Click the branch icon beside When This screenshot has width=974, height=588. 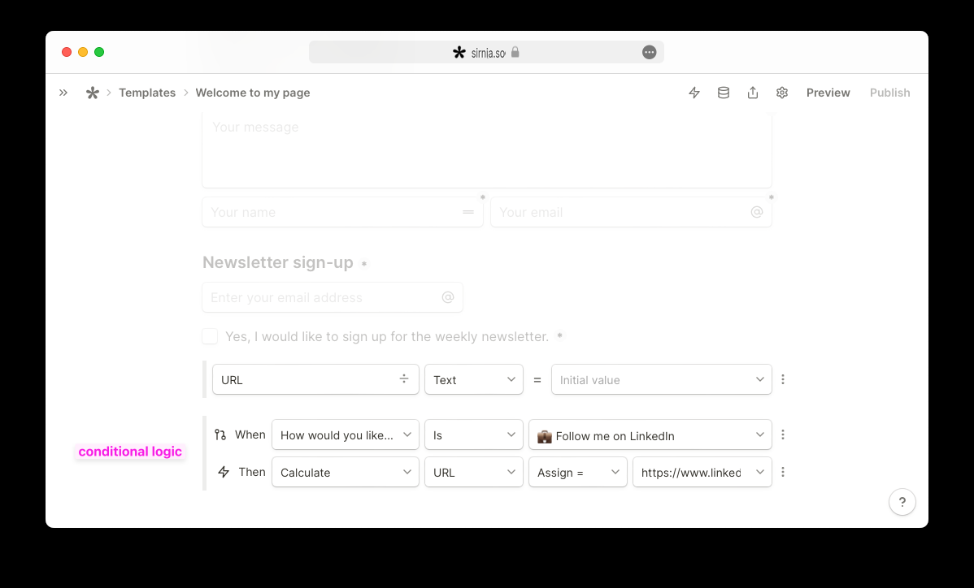[x=220, y=435]
